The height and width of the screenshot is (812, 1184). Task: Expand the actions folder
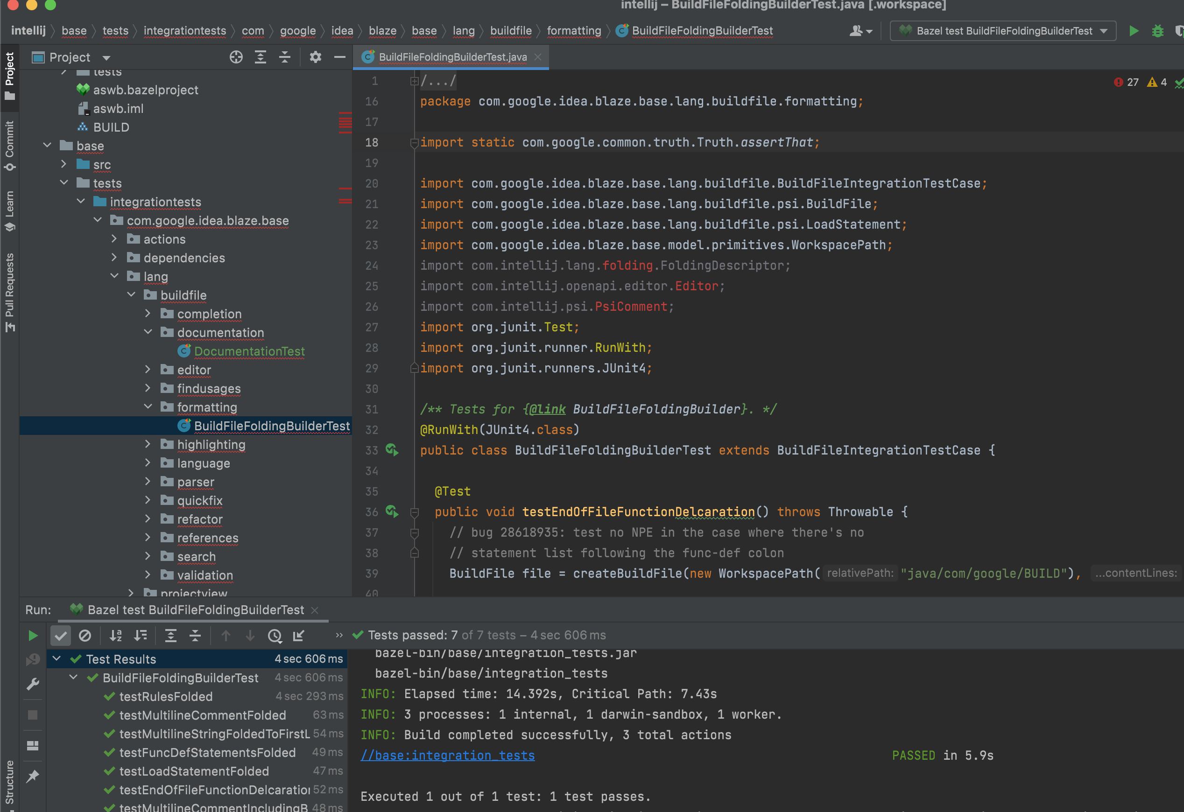coord(113,239)
